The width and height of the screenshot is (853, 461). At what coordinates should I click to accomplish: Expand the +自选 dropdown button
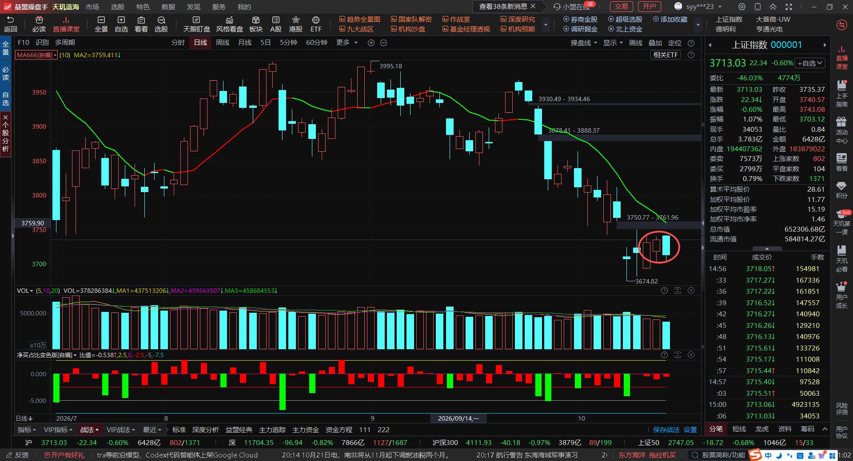tap(810, 63)
